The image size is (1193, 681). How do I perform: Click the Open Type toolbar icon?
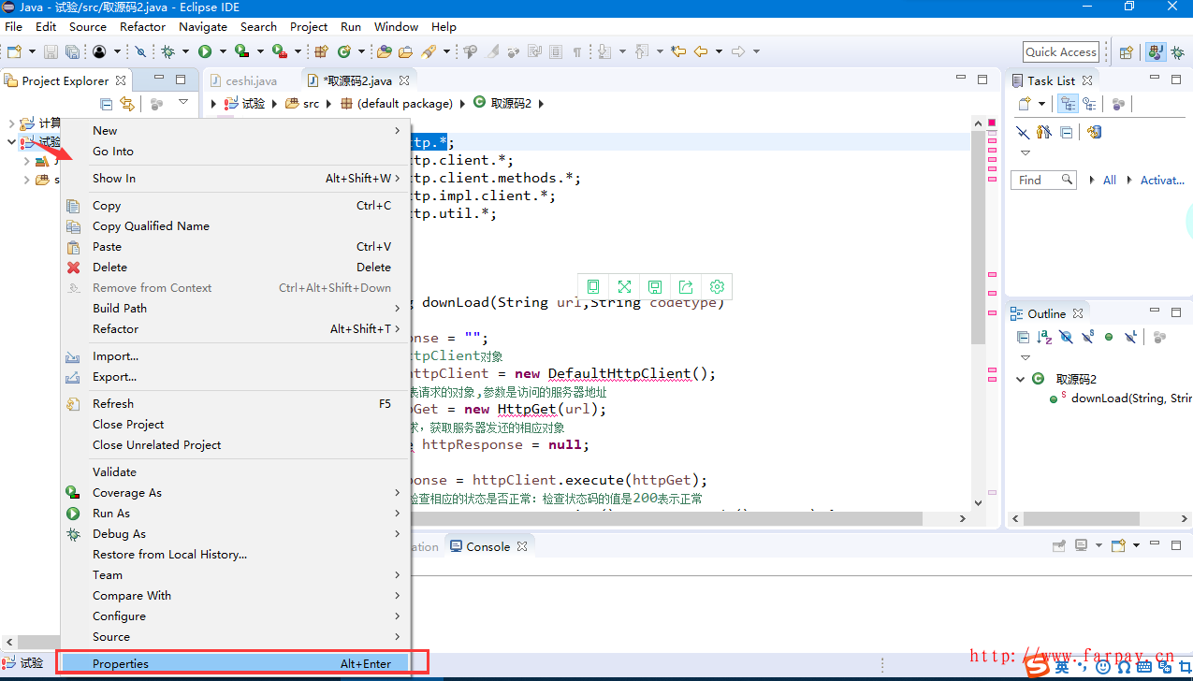[384, 51]
